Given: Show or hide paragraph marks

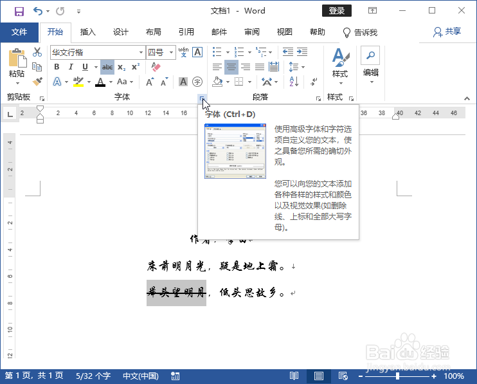Looking at the screenshot, I should 314,82.
